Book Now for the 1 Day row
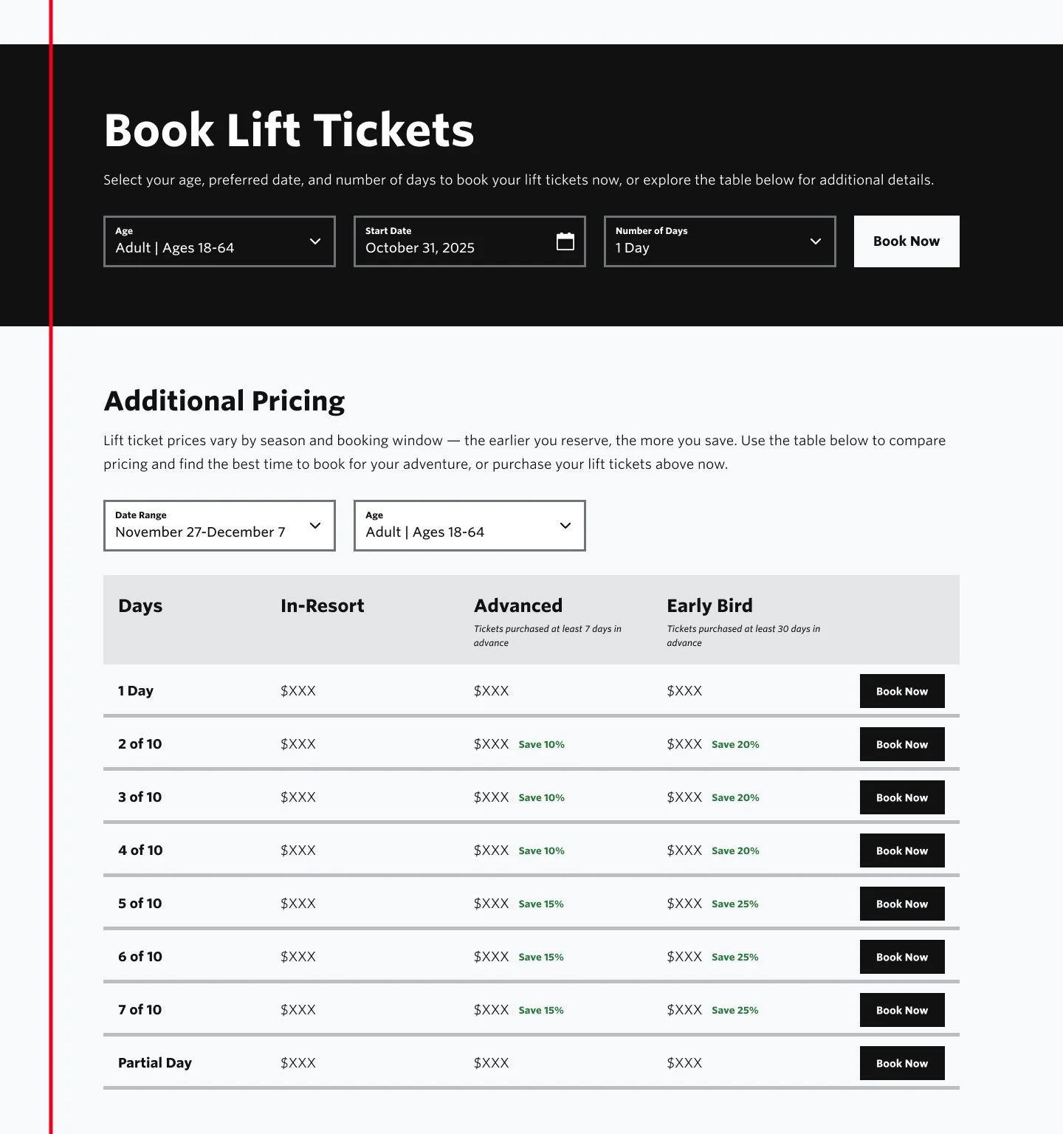 pyautogui.click(x=902, y=691)
